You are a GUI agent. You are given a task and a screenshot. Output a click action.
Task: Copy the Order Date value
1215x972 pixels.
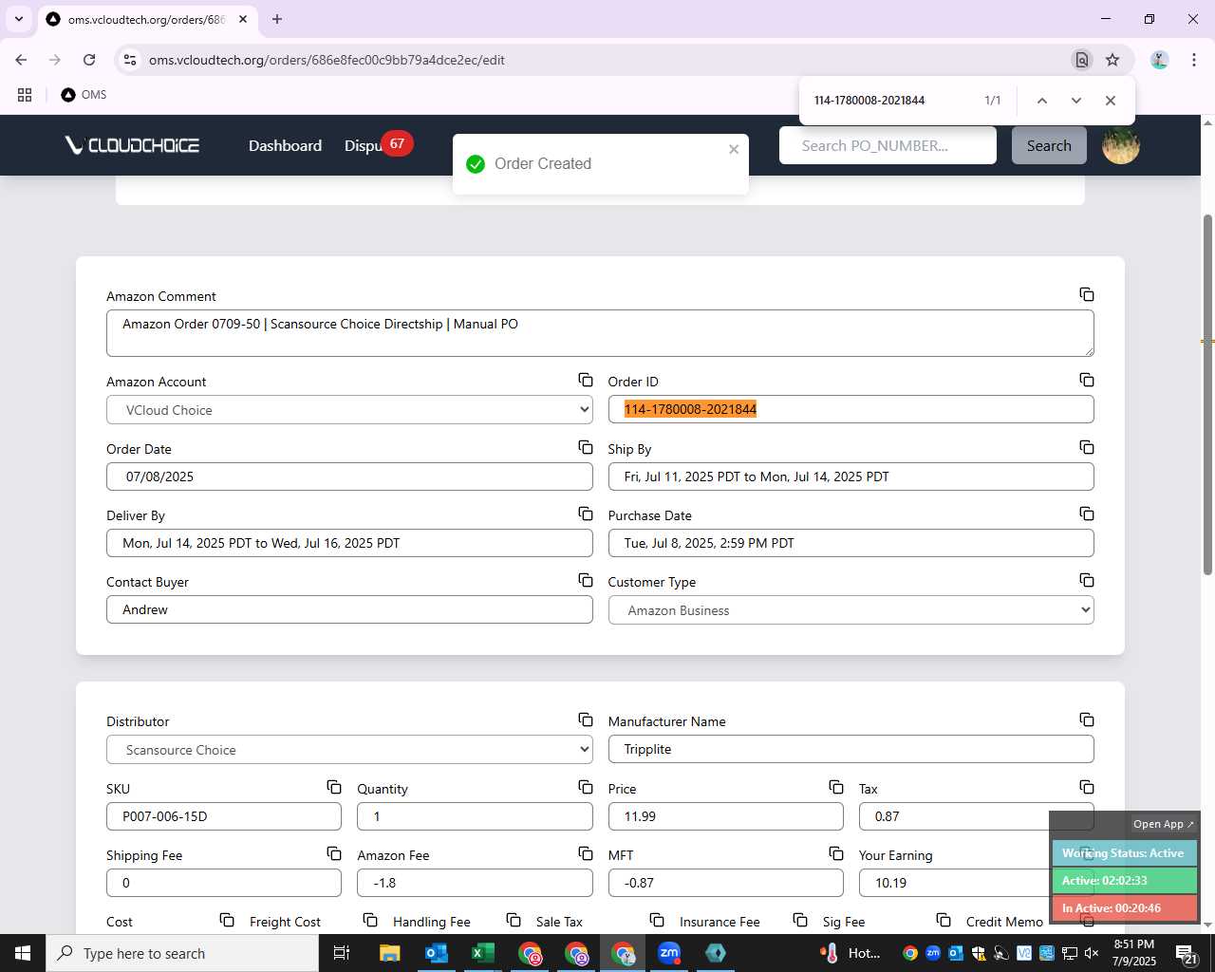click(x=586, y=447)
